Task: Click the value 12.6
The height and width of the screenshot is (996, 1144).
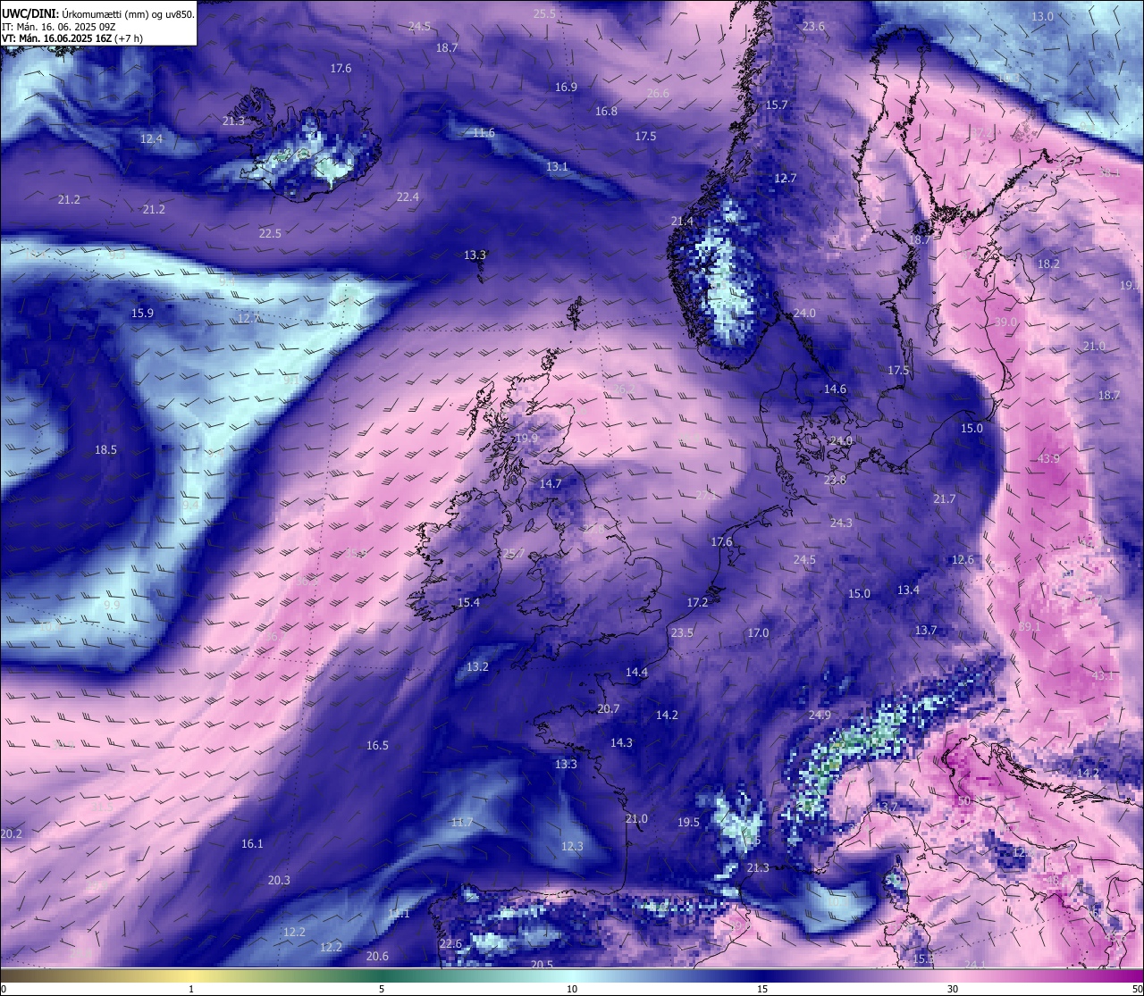Action: coord(963,559)
